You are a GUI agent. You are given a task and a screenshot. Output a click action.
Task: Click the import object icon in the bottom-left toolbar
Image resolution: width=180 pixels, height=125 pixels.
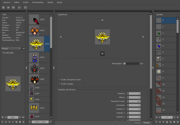[6, 122]
